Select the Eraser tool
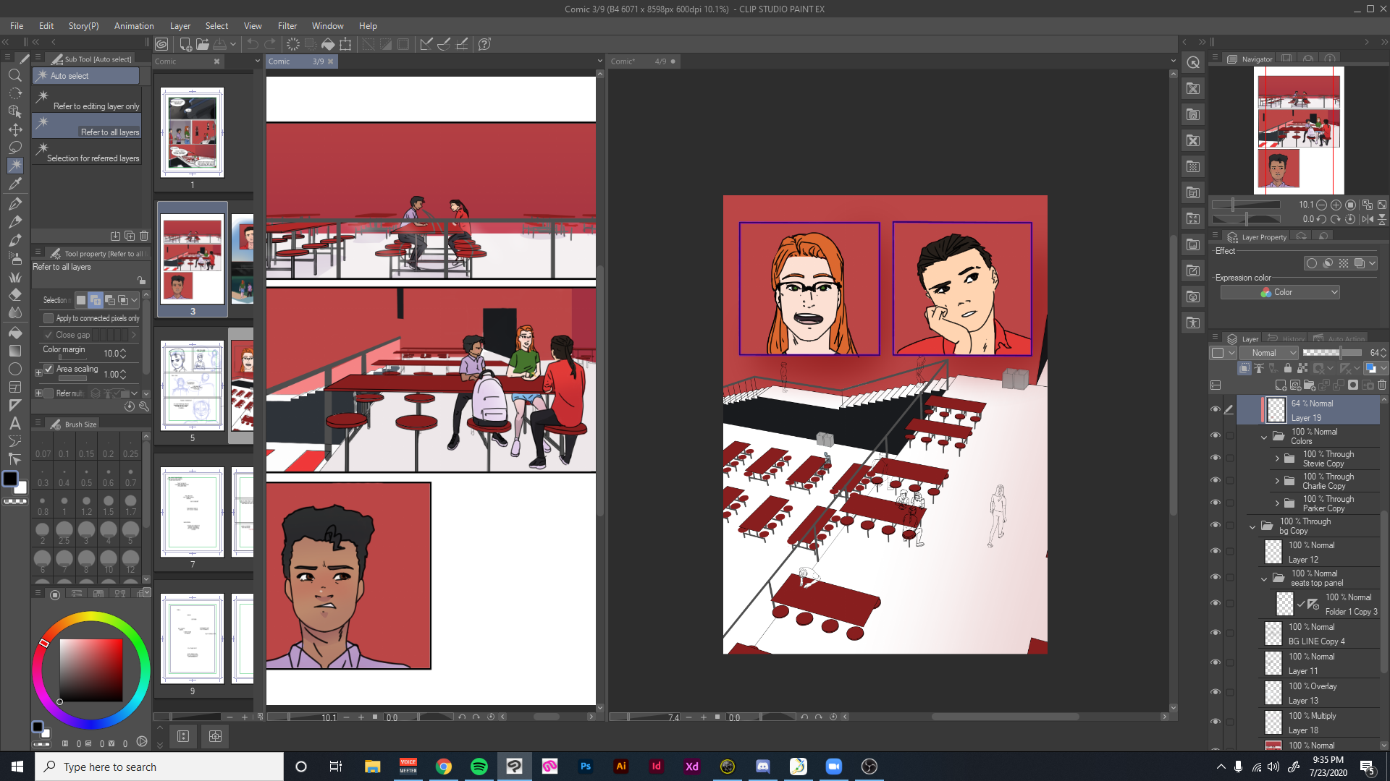 14,295
